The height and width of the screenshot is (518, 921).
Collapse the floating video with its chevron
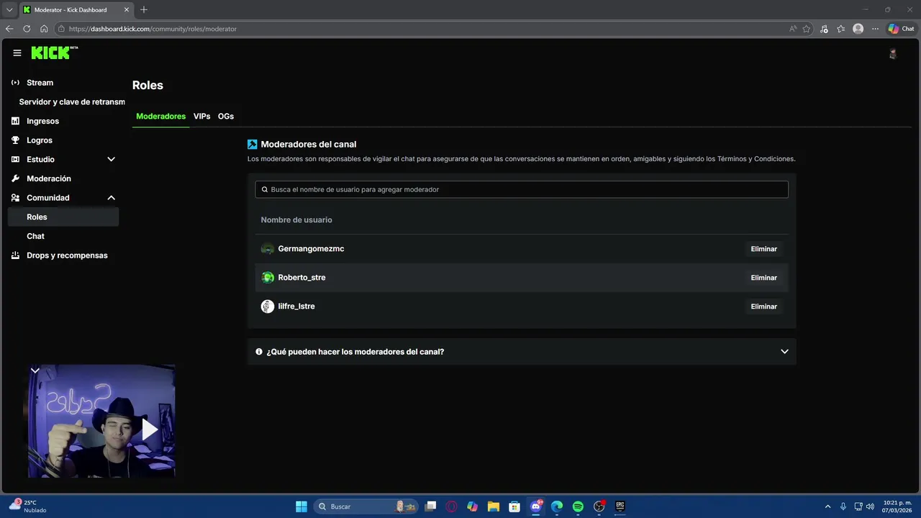[x=35, y=371]
